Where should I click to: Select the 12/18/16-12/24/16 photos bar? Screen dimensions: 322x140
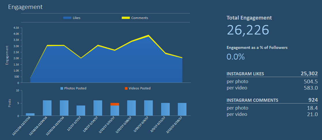coord(47,108)
